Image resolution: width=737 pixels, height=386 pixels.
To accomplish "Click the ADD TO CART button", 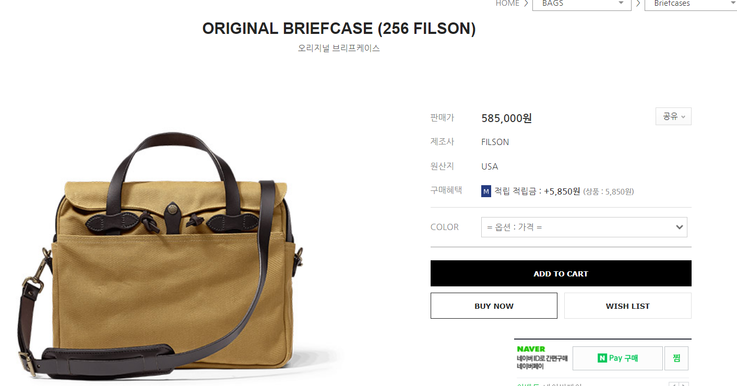I will (561, 273).
